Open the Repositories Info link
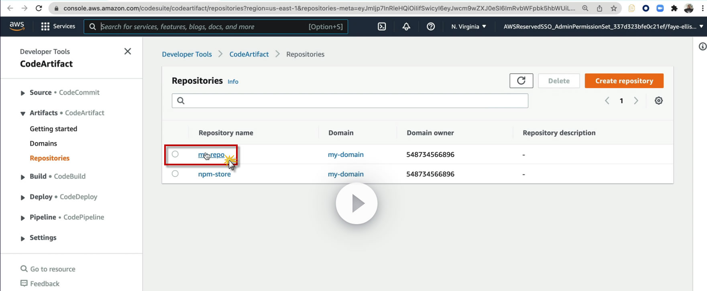The height and width of the screenshot is (291, 707). click(233, 82)
